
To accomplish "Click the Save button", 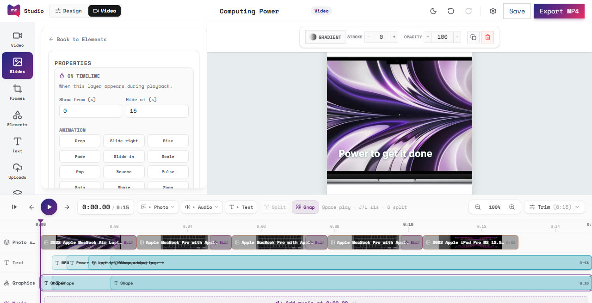I will point(517,11).
